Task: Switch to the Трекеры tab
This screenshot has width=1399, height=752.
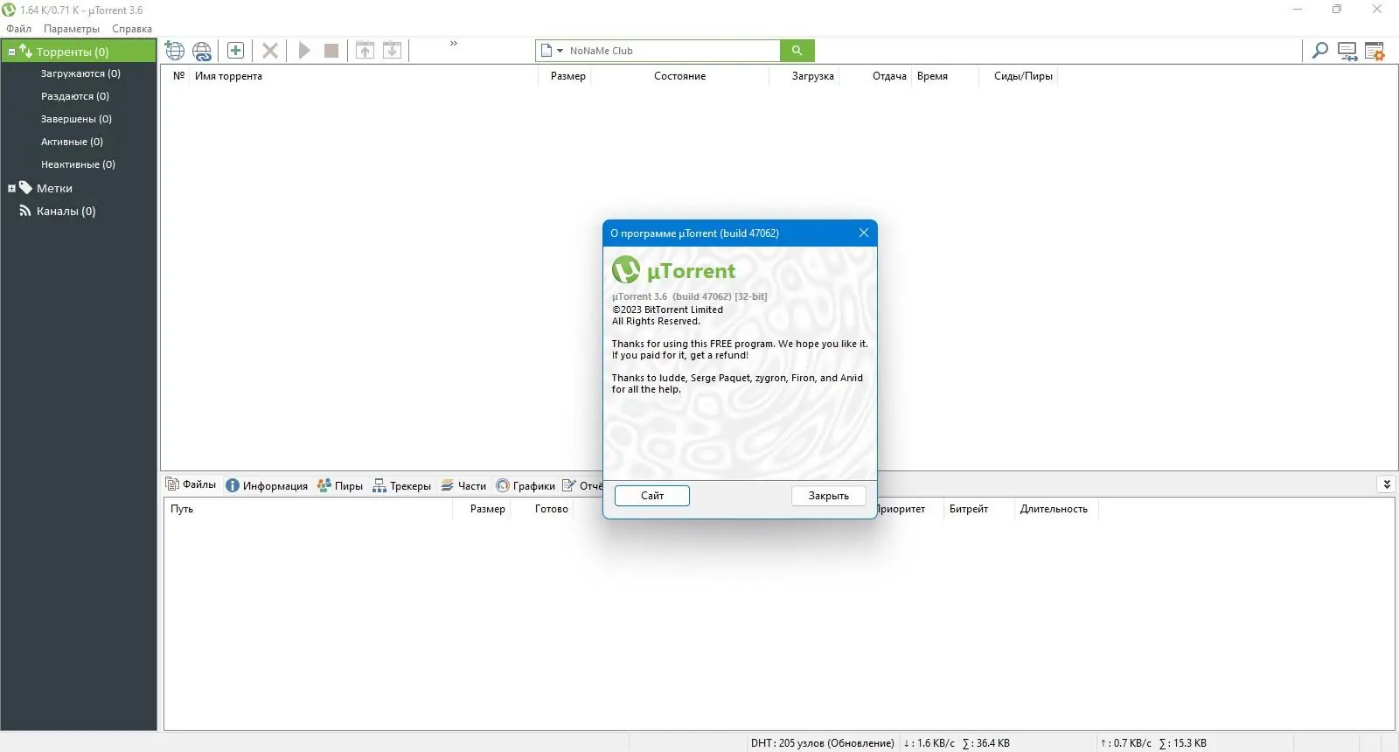Action: (402, 485)
